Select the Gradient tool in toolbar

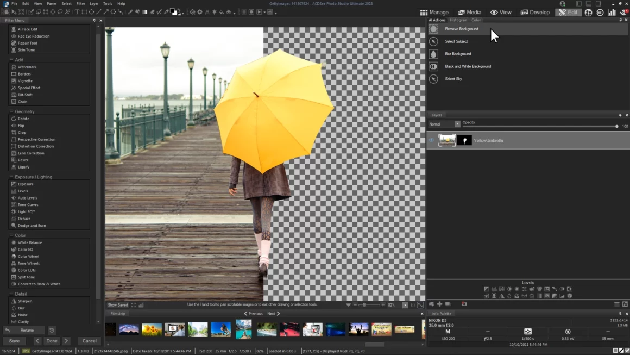pyautogui.click(x=144, y=12)
